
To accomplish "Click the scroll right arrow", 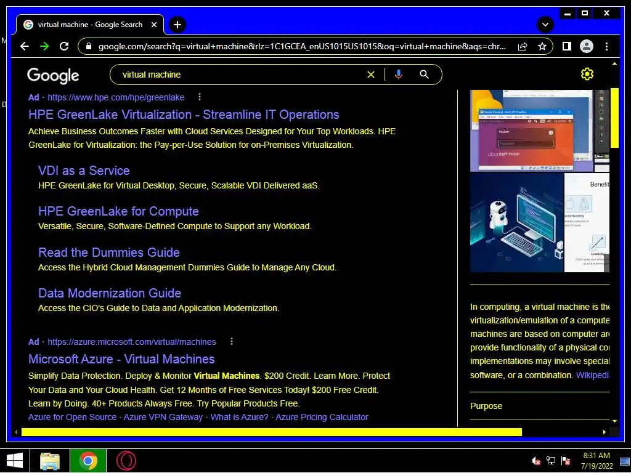I will coord(605,432).
